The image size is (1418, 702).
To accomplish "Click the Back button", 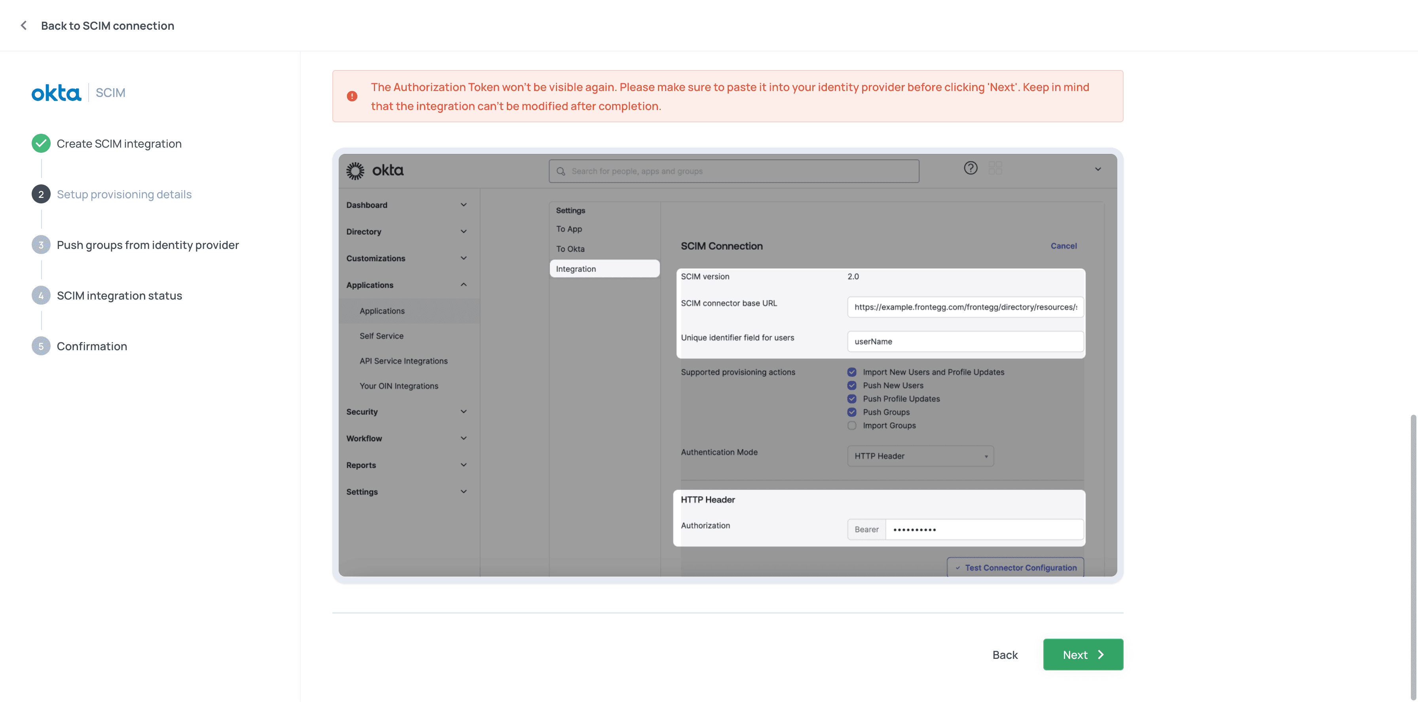I will point(1005,655).
